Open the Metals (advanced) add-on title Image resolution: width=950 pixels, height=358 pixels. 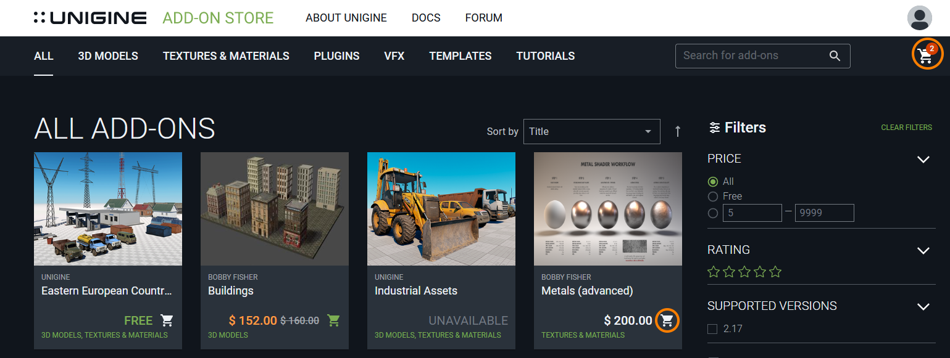587,291
